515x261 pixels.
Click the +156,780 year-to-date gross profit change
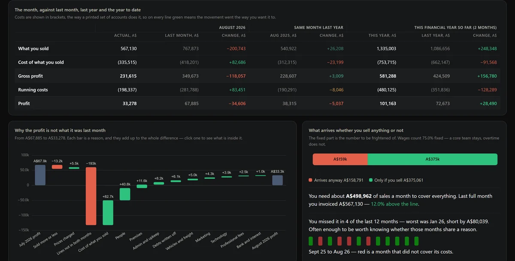pyautogui.click(x=487, y=76)
